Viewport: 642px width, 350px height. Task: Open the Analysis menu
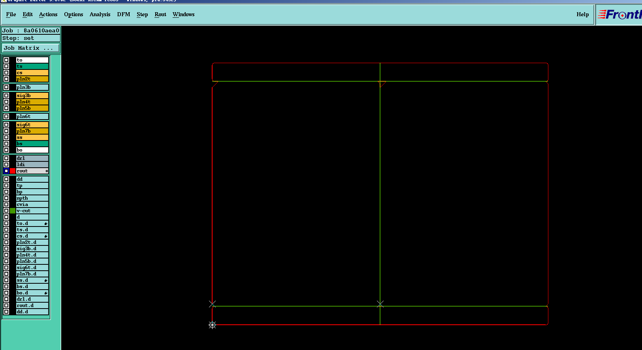tap(100, 15)
